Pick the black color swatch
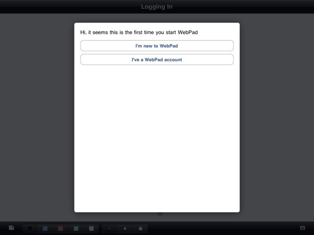 (x=30, y=229)
